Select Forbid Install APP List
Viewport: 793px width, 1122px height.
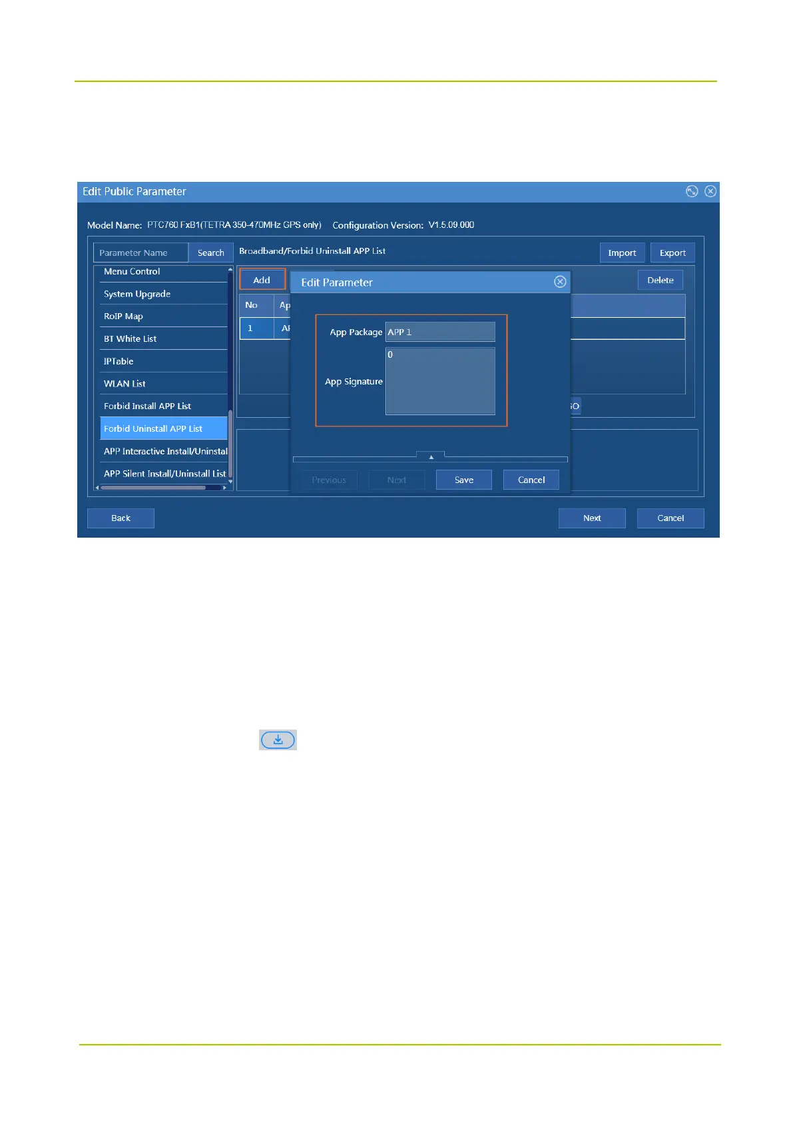163,406
